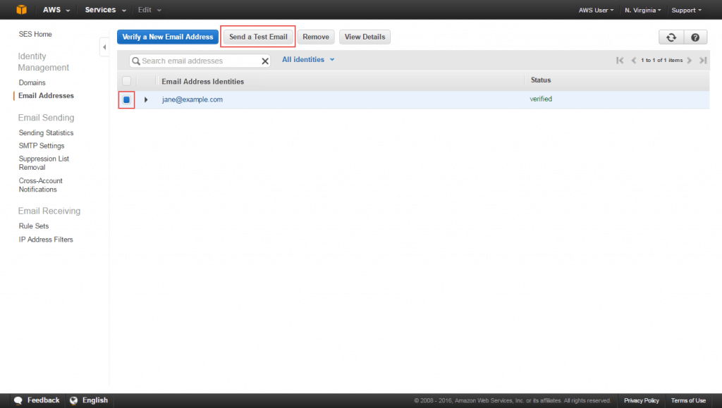
Task: Click the Privacy Policy link
Action: click(x=641, y=400)
